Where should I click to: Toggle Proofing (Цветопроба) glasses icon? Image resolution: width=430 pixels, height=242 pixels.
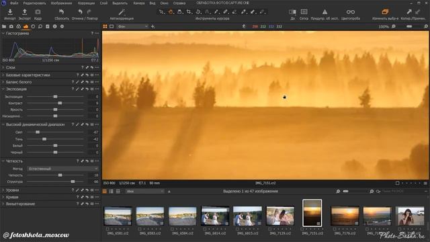351,12
